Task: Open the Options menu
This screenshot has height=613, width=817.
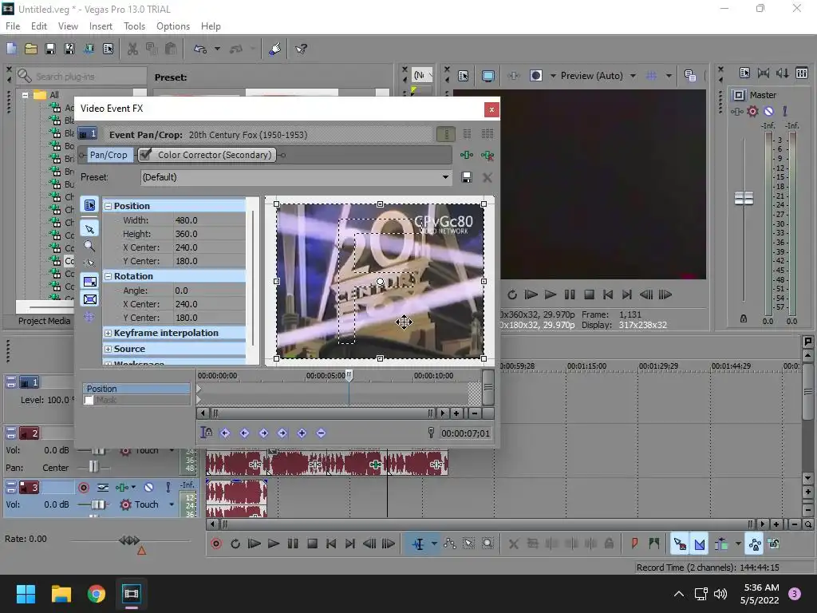Action: [173, 26]
